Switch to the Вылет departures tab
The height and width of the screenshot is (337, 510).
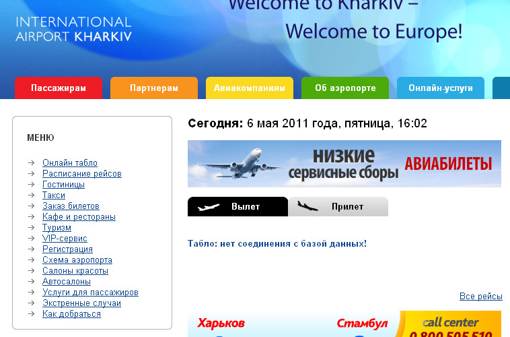(x=238, y=207)
